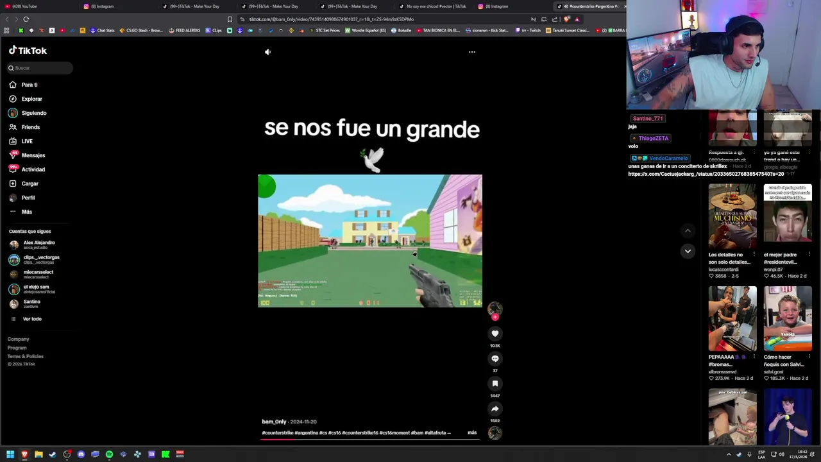Go to Perfil page

[22, 198]
